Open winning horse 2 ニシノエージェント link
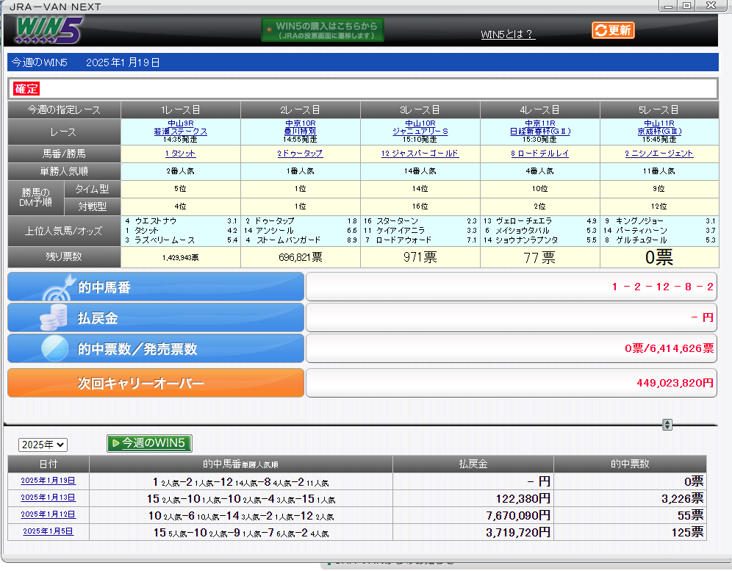 [659, 154]
